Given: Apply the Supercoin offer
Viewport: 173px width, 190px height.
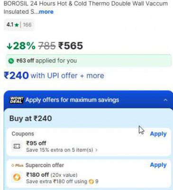Looking at the screenshot, I should coord(158,165).
